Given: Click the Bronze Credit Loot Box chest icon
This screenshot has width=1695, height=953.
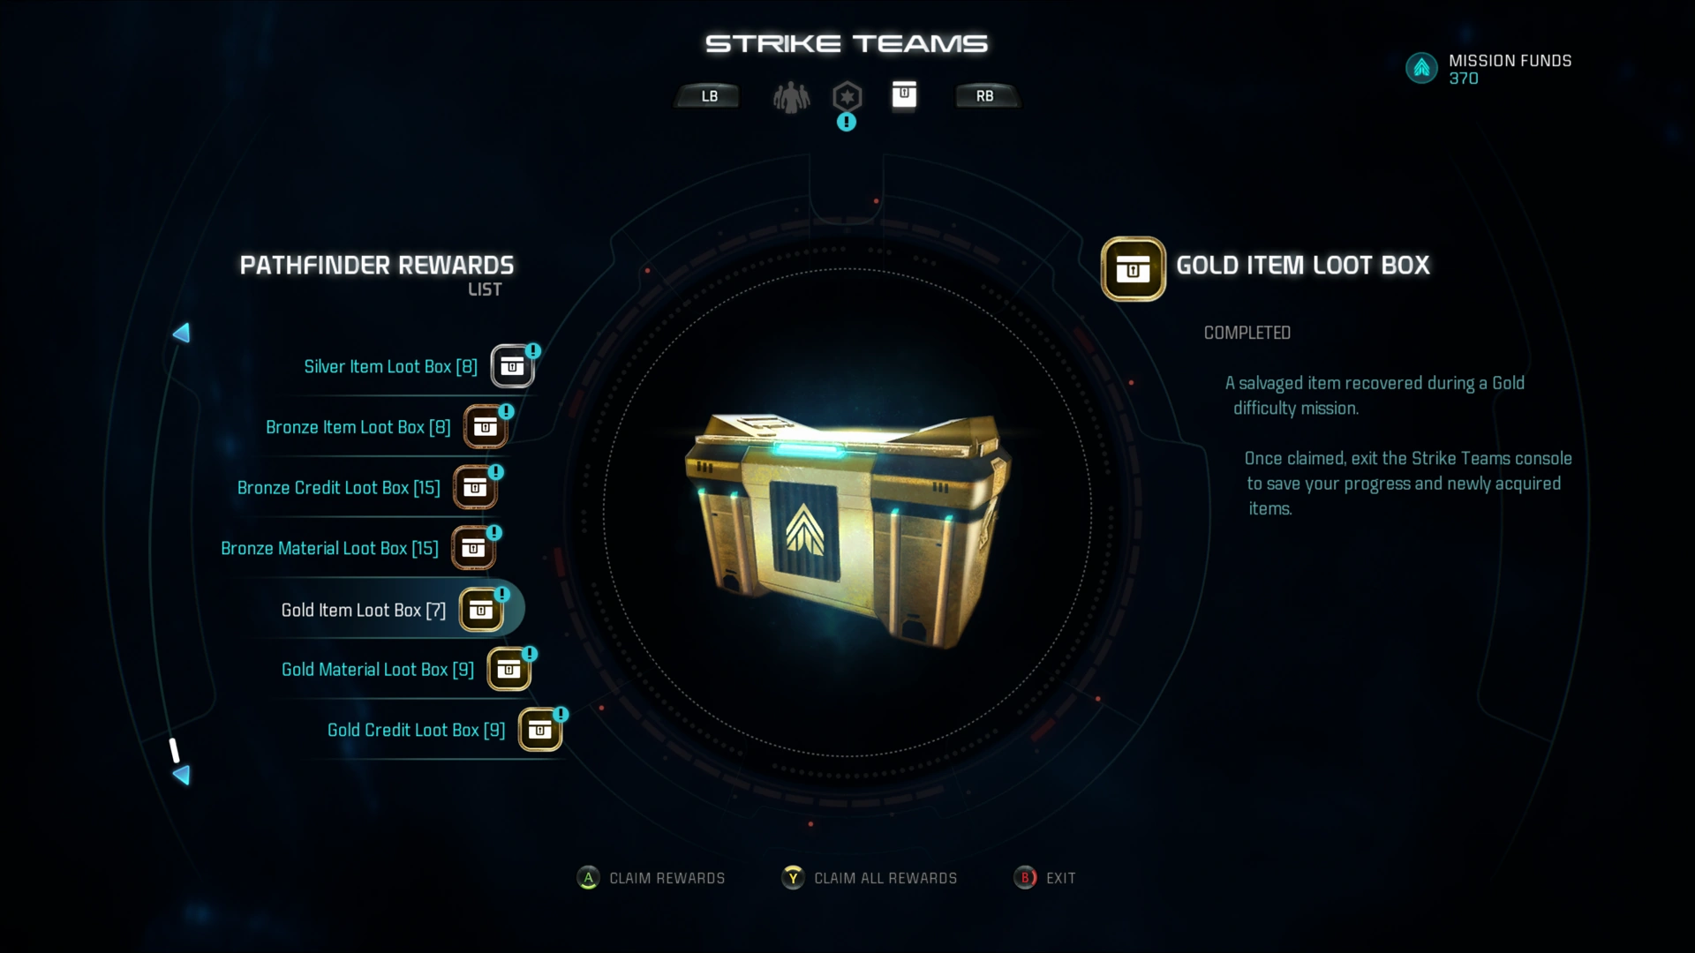Looking at the screenshot, I should pyautogui.click(x=475, y=488).
